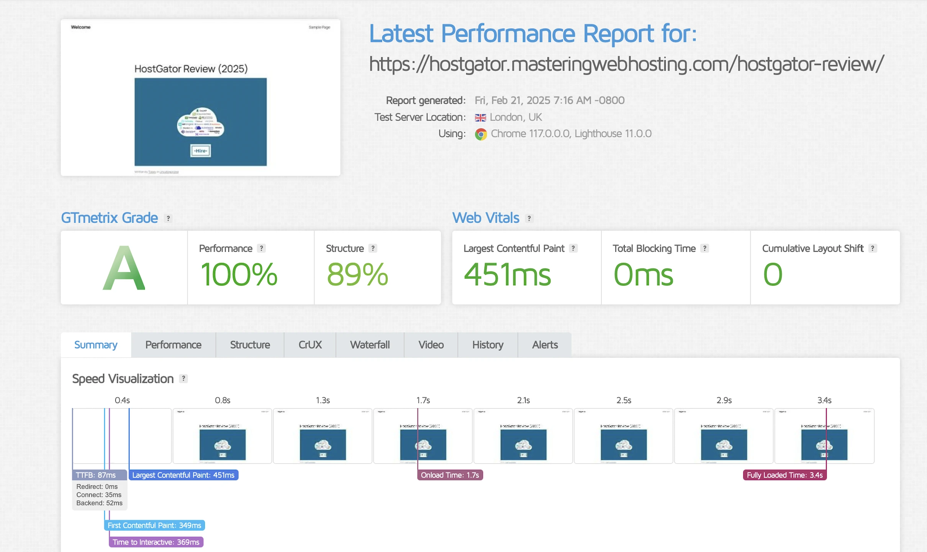The width and height of the screenshot is (927, 552).
Task: Click Total Blocking Time help icon
Action: tap(704, 248)
